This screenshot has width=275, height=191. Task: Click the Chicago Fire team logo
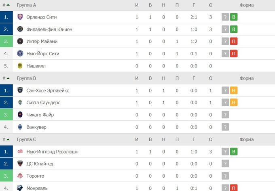click(20, 115)
